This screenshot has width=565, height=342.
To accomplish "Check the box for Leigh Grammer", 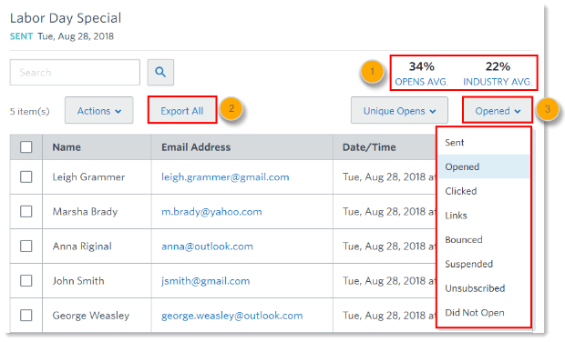I will [26, 177].
